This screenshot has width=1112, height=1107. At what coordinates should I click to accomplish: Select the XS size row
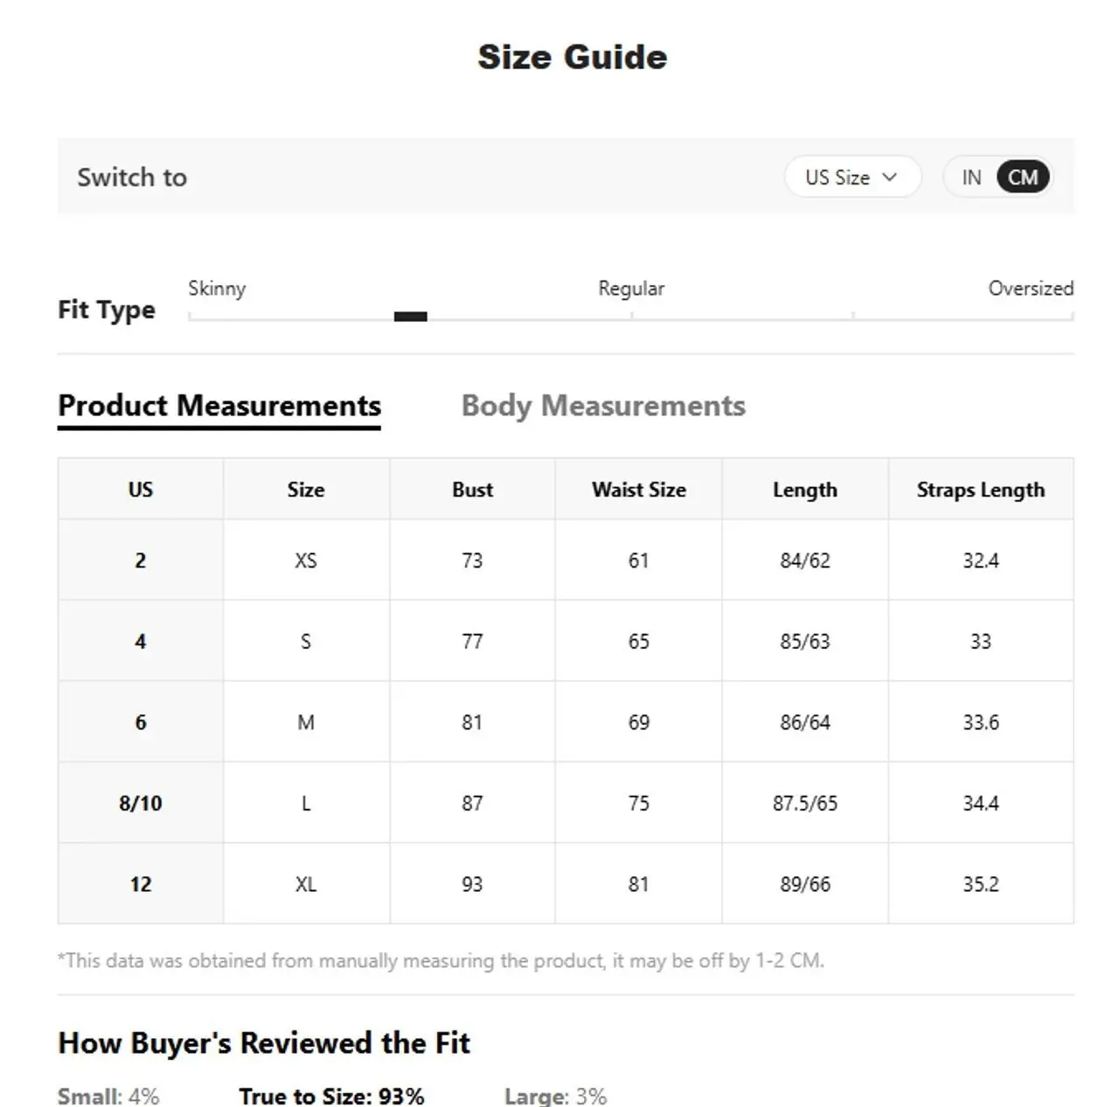[306, 560]
